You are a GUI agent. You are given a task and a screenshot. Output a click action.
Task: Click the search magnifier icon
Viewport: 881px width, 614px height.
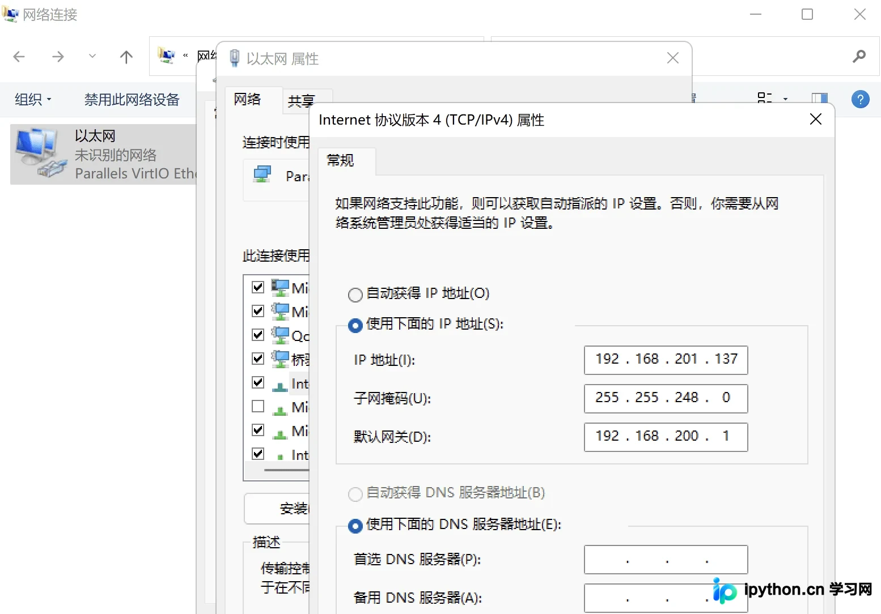point(859,56)
